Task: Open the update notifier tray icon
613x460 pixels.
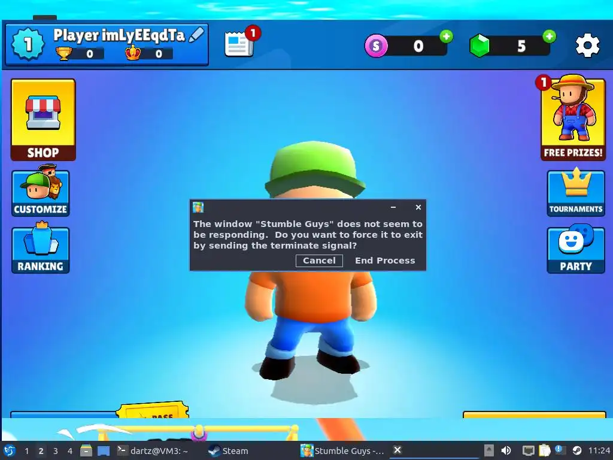Action: point(560,450)
